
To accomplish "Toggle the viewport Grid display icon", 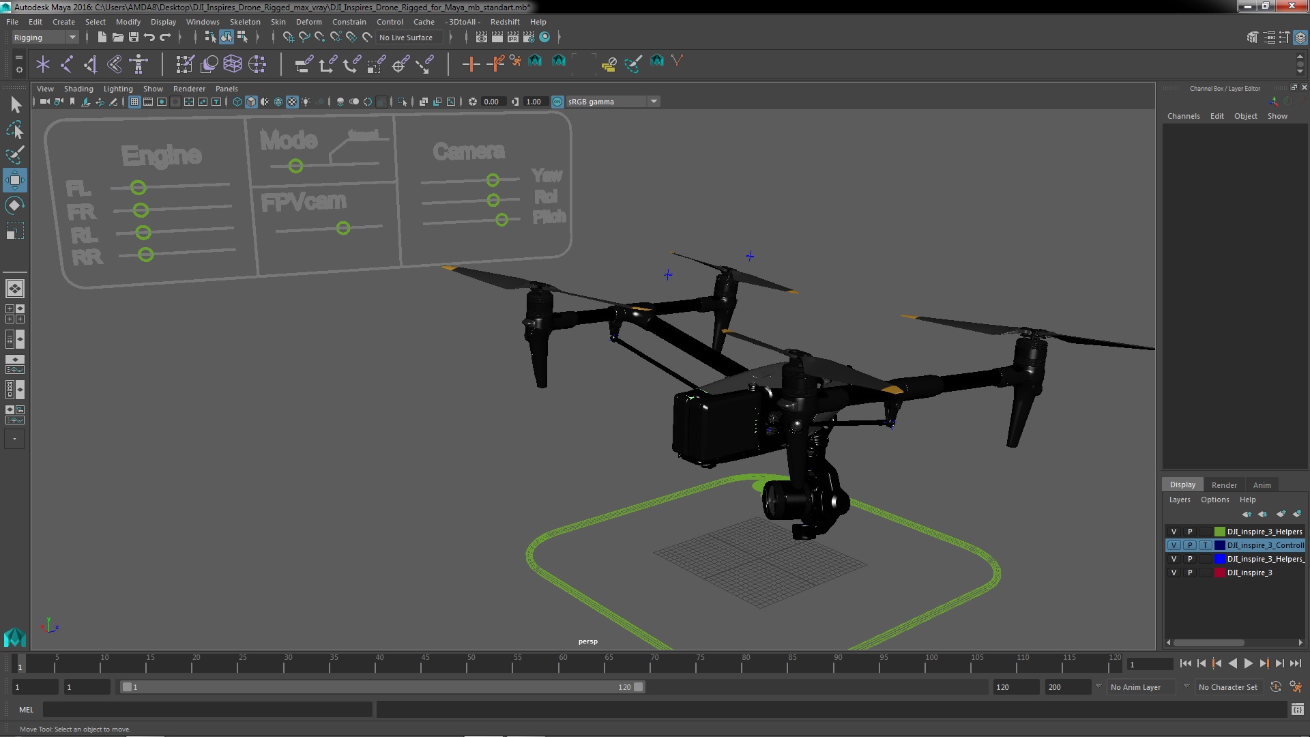I will pyautogui.click(x=134, y=102).
